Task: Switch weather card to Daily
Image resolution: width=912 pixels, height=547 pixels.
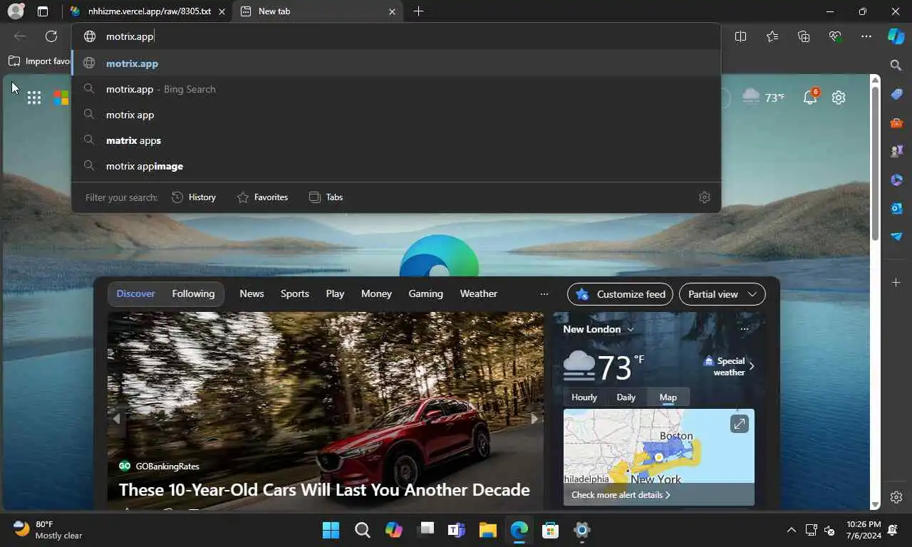Action: point(626,397)
